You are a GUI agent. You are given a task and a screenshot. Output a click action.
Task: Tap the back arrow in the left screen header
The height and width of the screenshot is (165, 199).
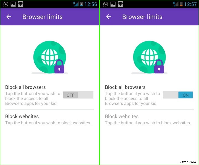[9, 17]
